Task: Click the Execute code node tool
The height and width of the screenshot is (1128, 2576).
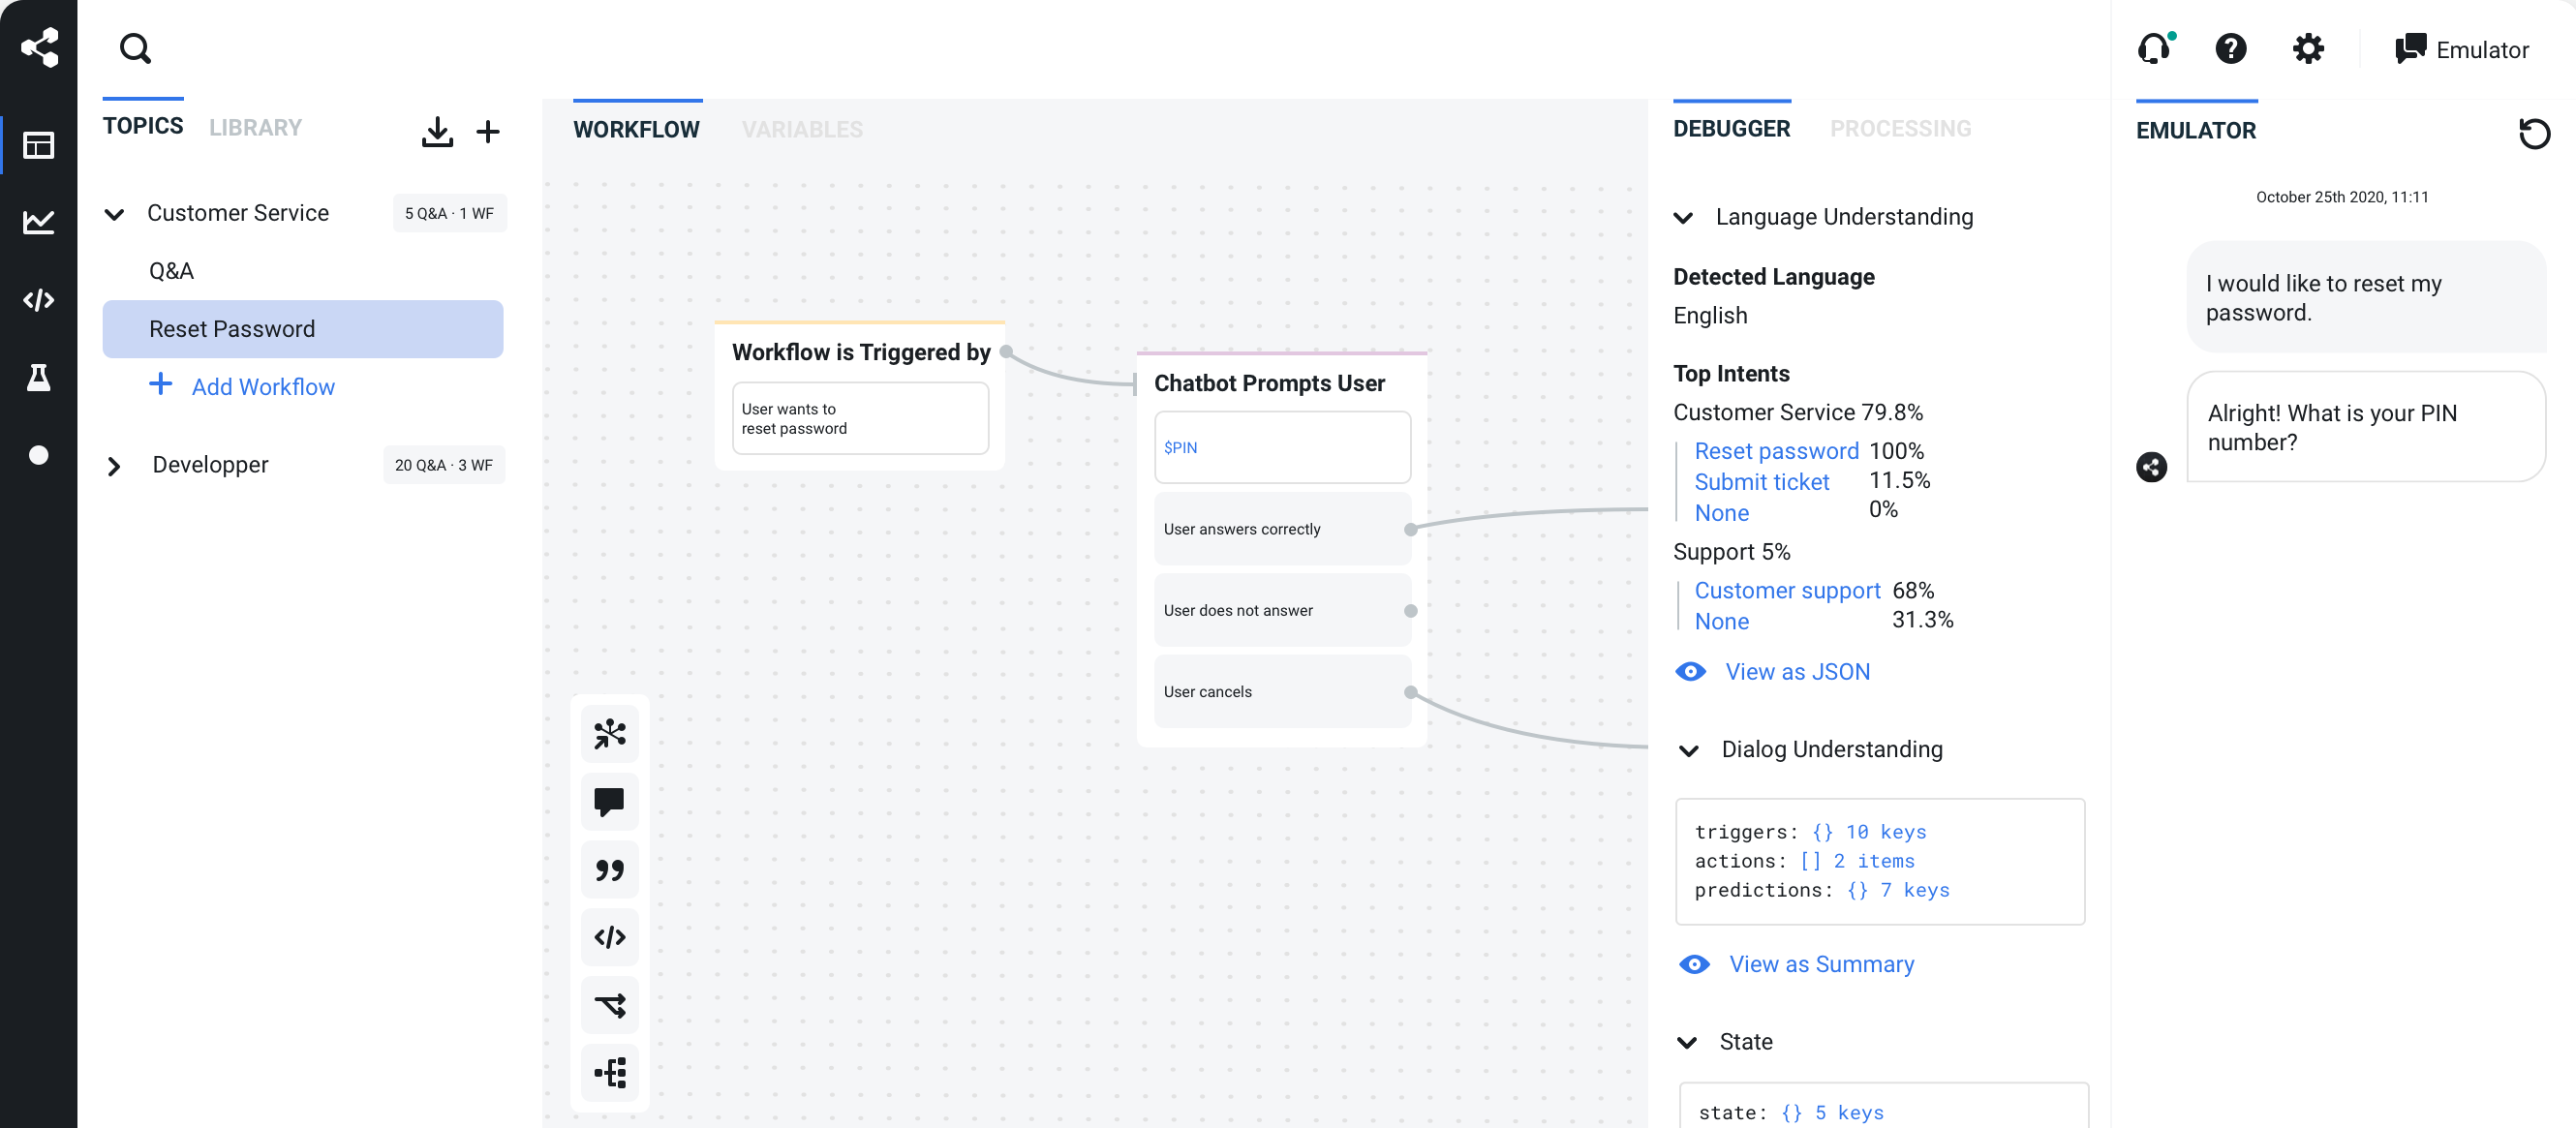Action: (608, 937)
